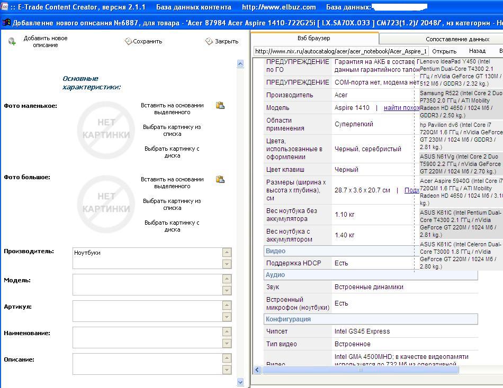Image resolution: width=503 pixels, height=388 pixels.
Task: Click Lenovo IdeaPad Y450 listing
Action: (461, 72)
